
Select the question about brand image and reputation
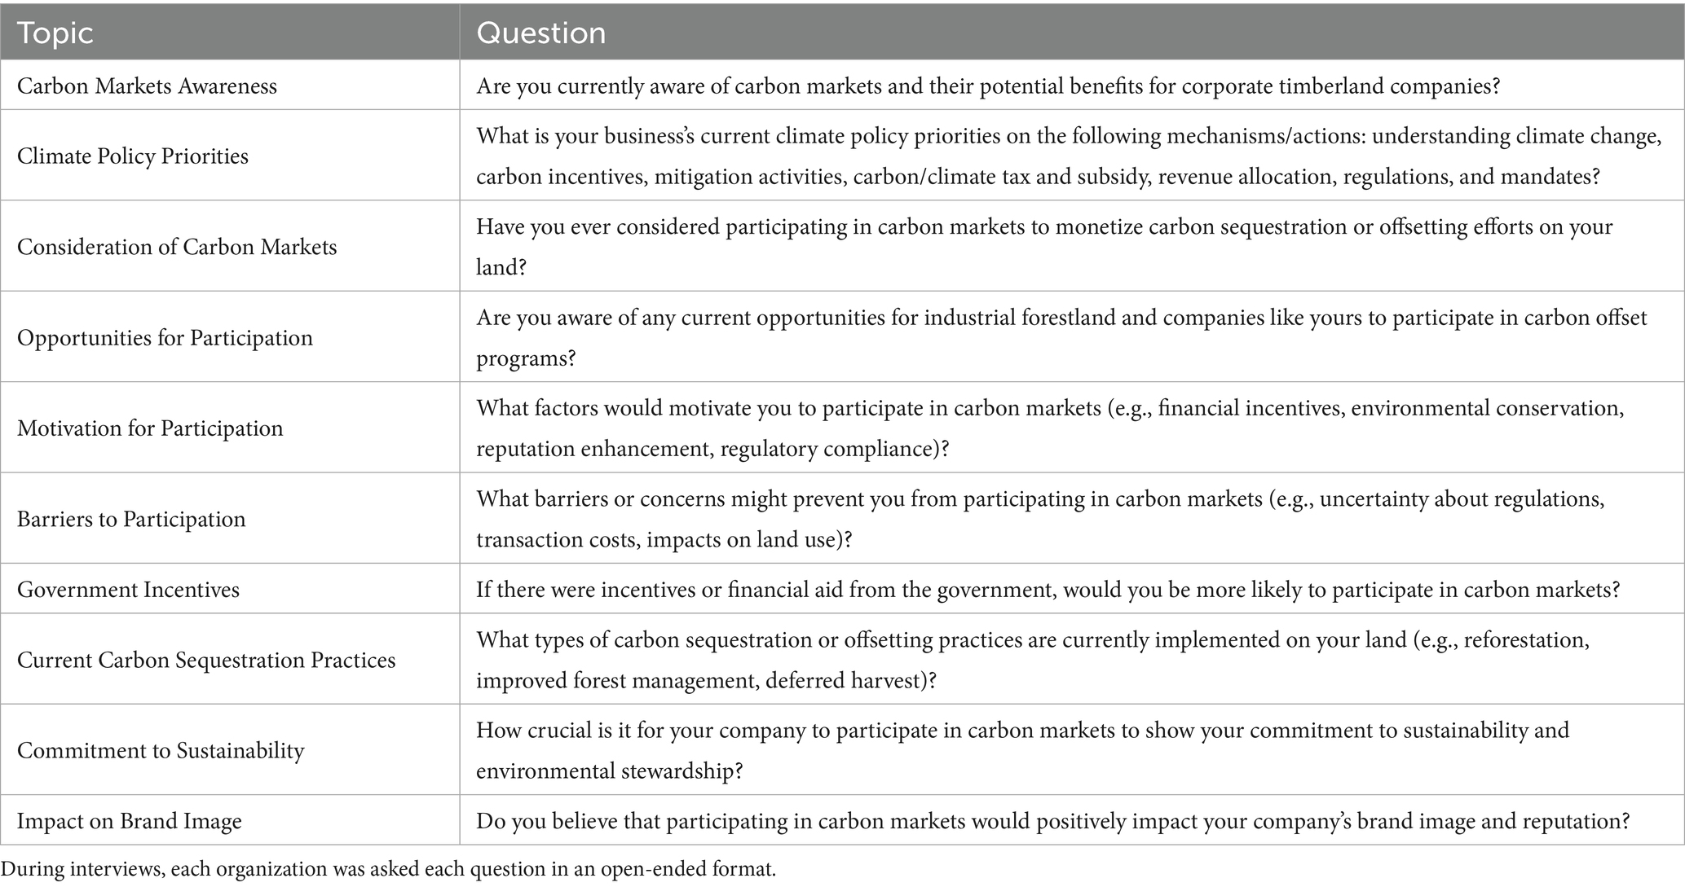pos(1052,820)
